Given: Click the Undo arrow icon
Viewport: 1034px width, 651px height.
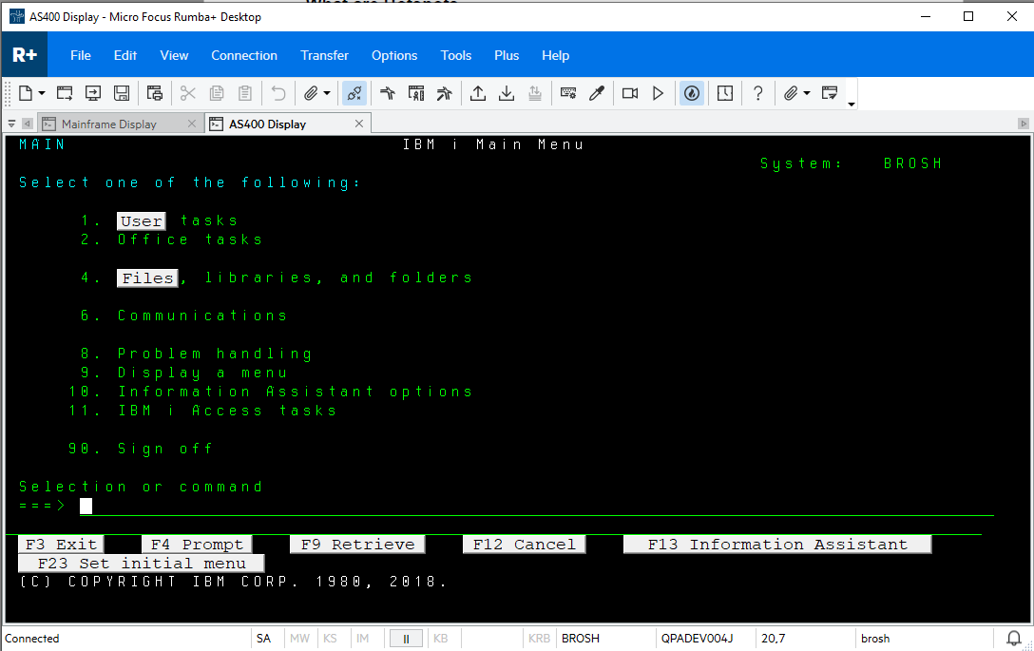Looking at the screenshot, I should pos(278,93).
